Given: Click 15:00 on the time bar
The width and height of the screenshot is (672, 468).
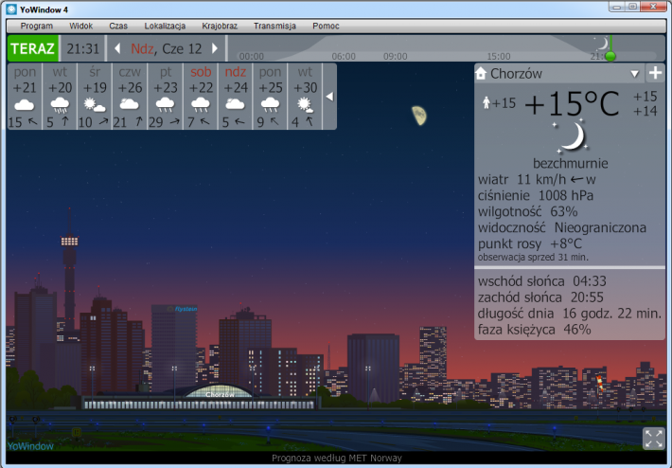Looking at the screenshot, I should point(499,57).
